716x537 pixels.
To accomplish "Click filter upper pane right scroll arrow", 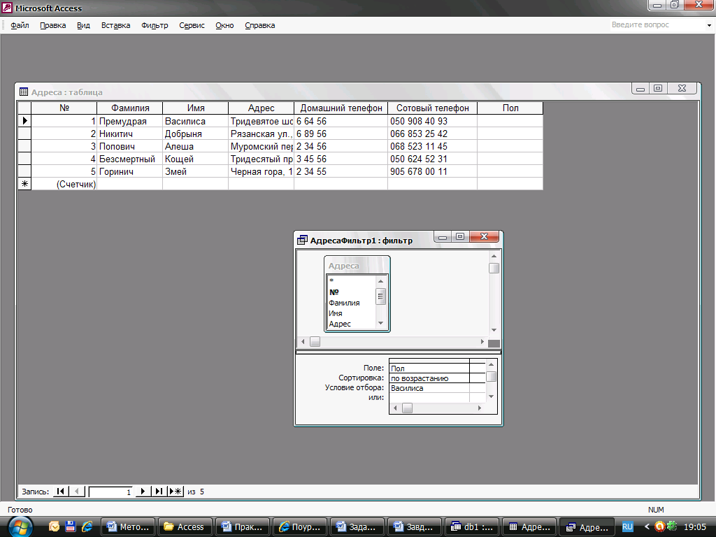I will [482, 341].
